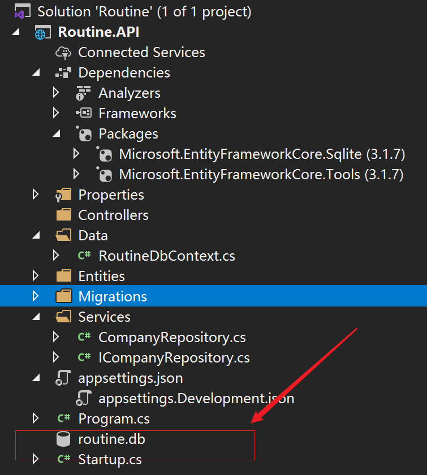This screenshot has height=475, width=427.
Task: Click the routine.db database icon
Action: tap(63, 439)
